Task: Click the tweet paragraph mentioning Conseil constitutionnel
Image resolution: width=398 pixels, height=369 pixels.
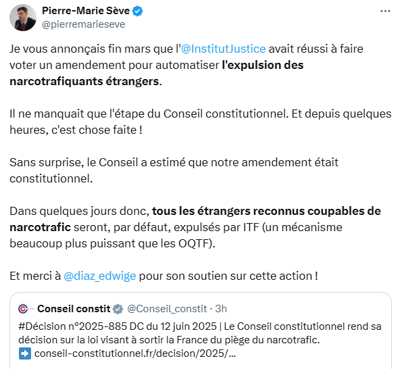Action: (201, 122)
